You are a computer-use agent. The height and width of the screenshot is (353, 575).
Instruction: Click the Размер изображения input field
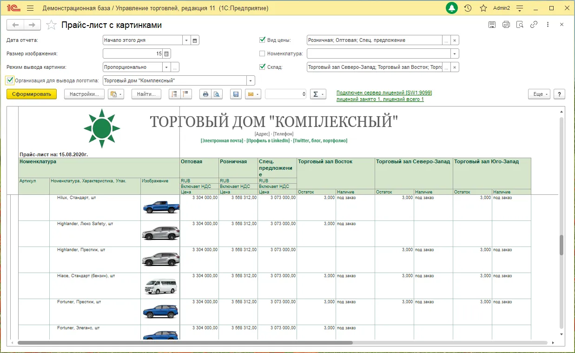(x=132, y=54)
